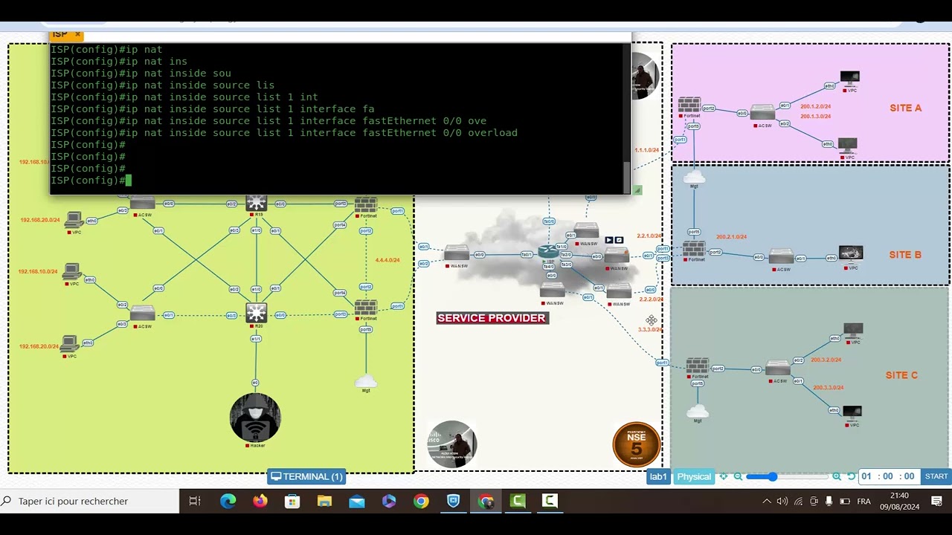952x535 pixels.
Task: Click the SITE B label
Action: click(905, 254)
